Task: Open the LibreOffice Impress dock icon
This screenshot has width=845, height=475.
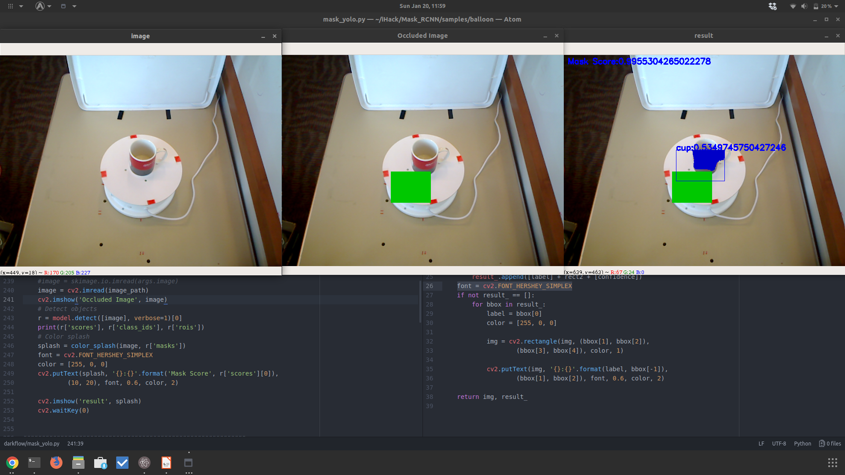Action: (x=166, y=463)
